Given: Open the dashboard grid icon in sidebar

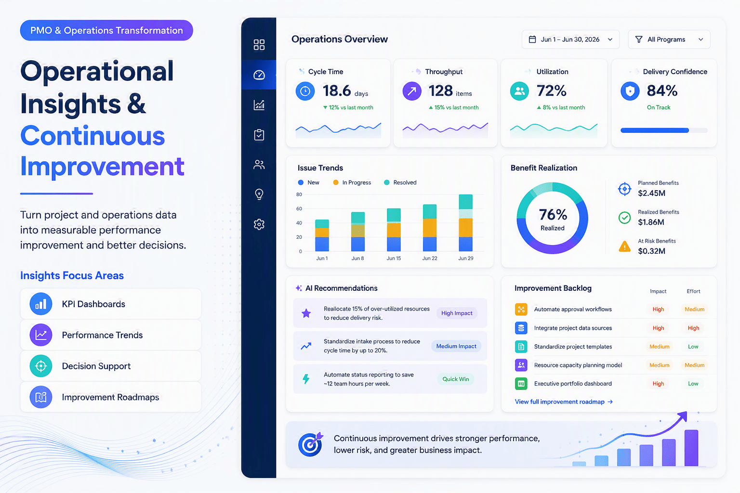Looking at the screenshot, I should [x=259, y=45].
